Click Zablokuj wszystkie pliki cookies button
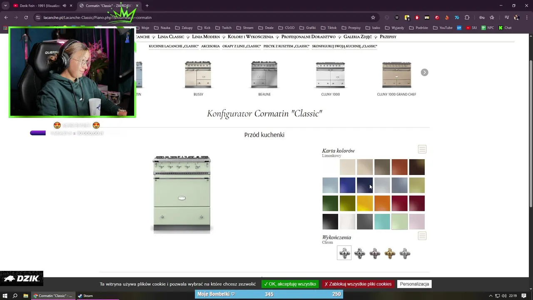 pos(358,284)
